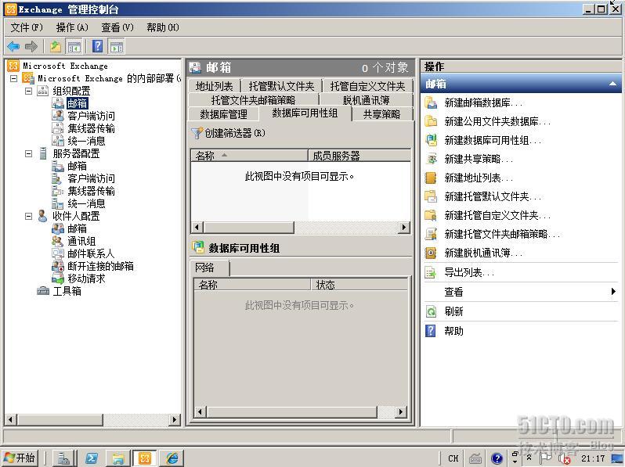Switch to the 托管自定义文件夹 tab

[x=367, y=86]
